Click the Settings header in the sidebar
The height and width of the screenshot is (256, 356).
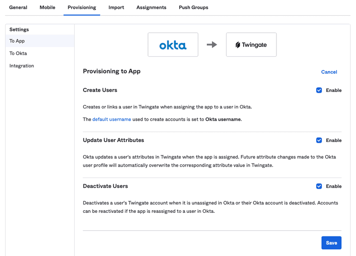pyautogui.click(x=19, y=30)
